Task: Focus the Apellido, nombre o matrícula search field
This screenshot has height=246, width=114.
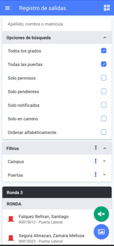Action: 57,24
